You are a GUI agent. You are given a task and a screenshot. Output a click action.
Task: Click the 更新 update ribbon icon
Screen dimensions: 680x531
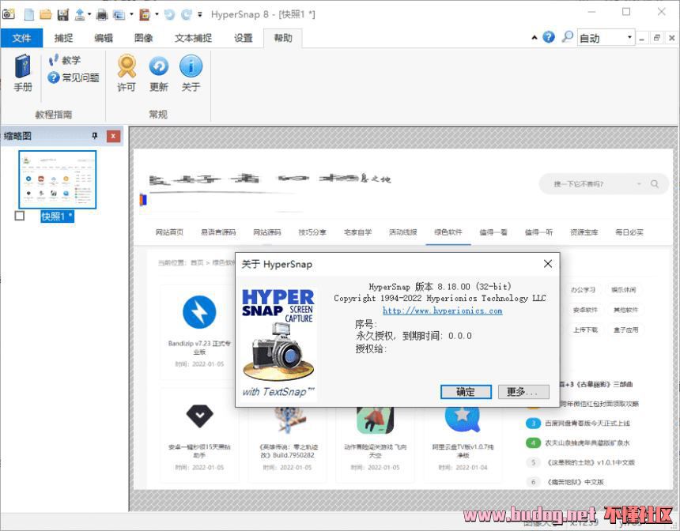[x=159, y=73]
